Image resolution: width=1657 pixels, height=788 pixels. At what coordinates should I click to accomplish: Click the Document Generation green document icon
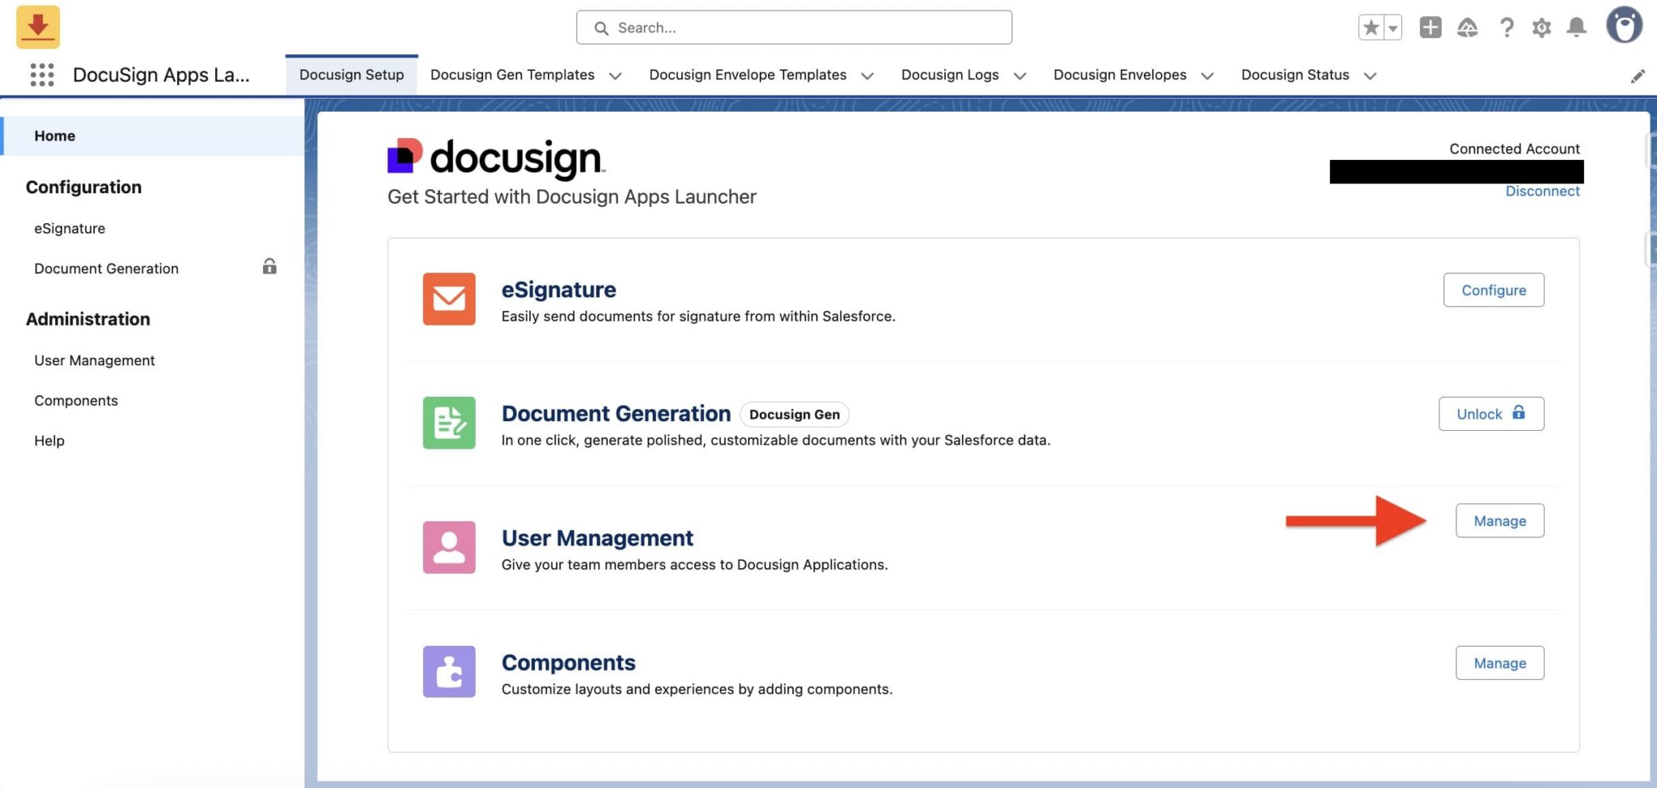click(449, 423)
